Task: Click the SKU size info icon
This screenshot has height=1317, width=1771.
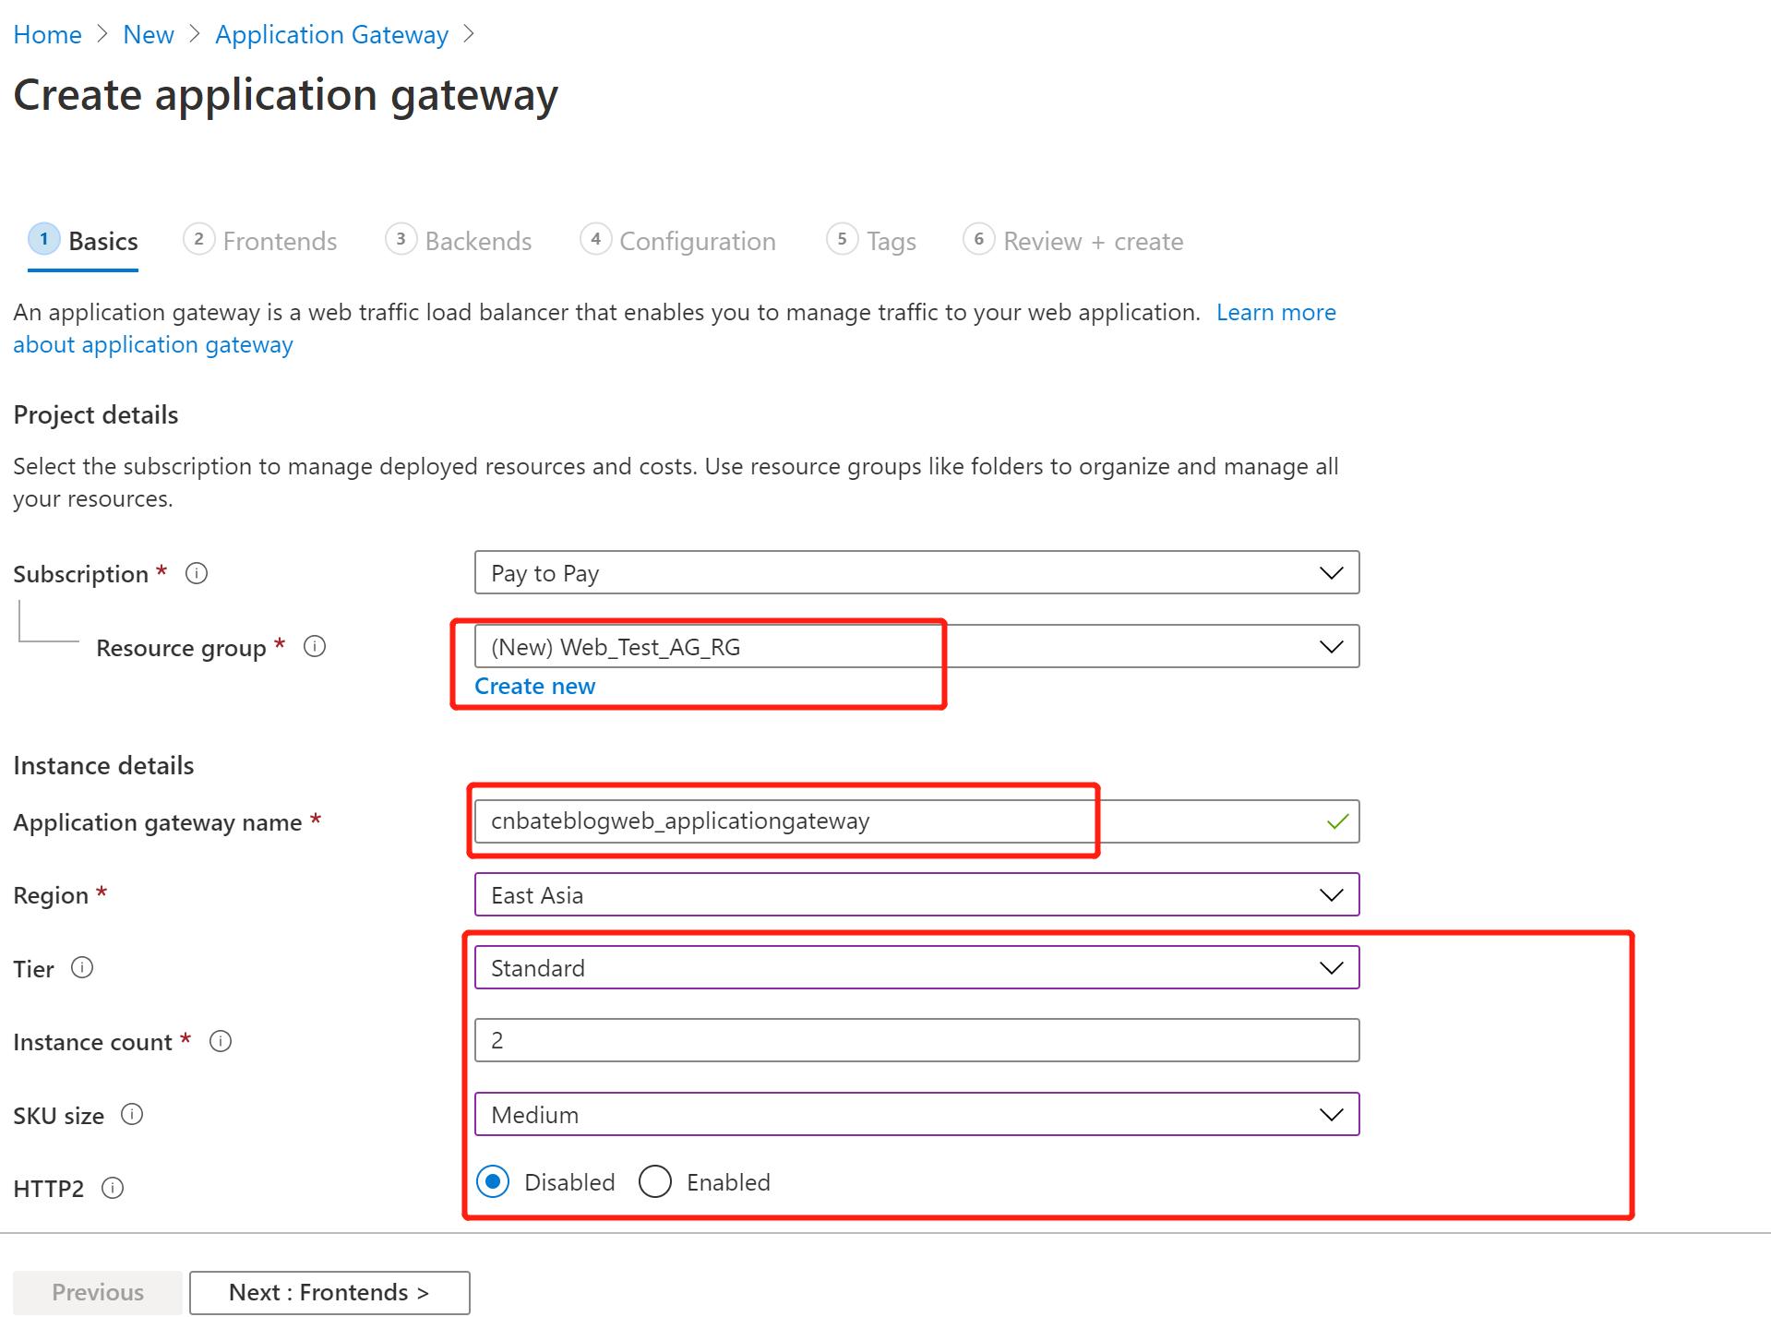Action: pyautogui.click(x=132, y=1115)
